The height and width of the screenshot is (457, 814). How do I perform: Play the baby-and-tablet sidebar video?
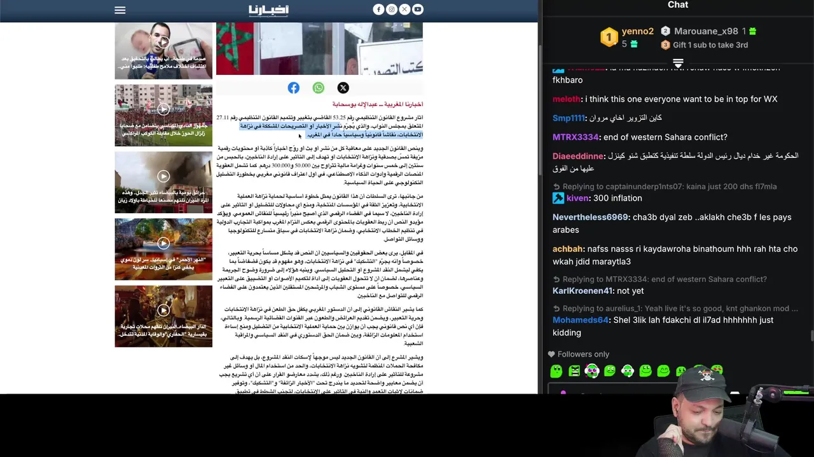pos(163,51)
